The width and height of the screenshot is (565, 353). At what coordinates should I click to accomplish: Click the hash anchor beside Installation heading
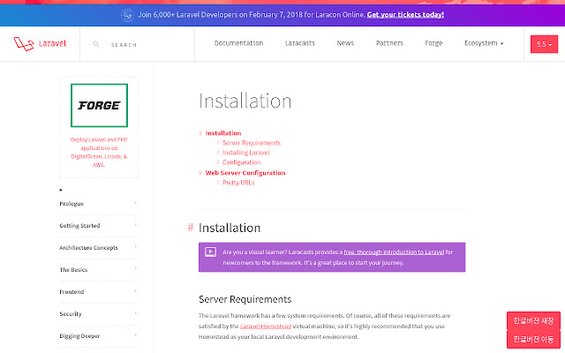coord(190,228)
